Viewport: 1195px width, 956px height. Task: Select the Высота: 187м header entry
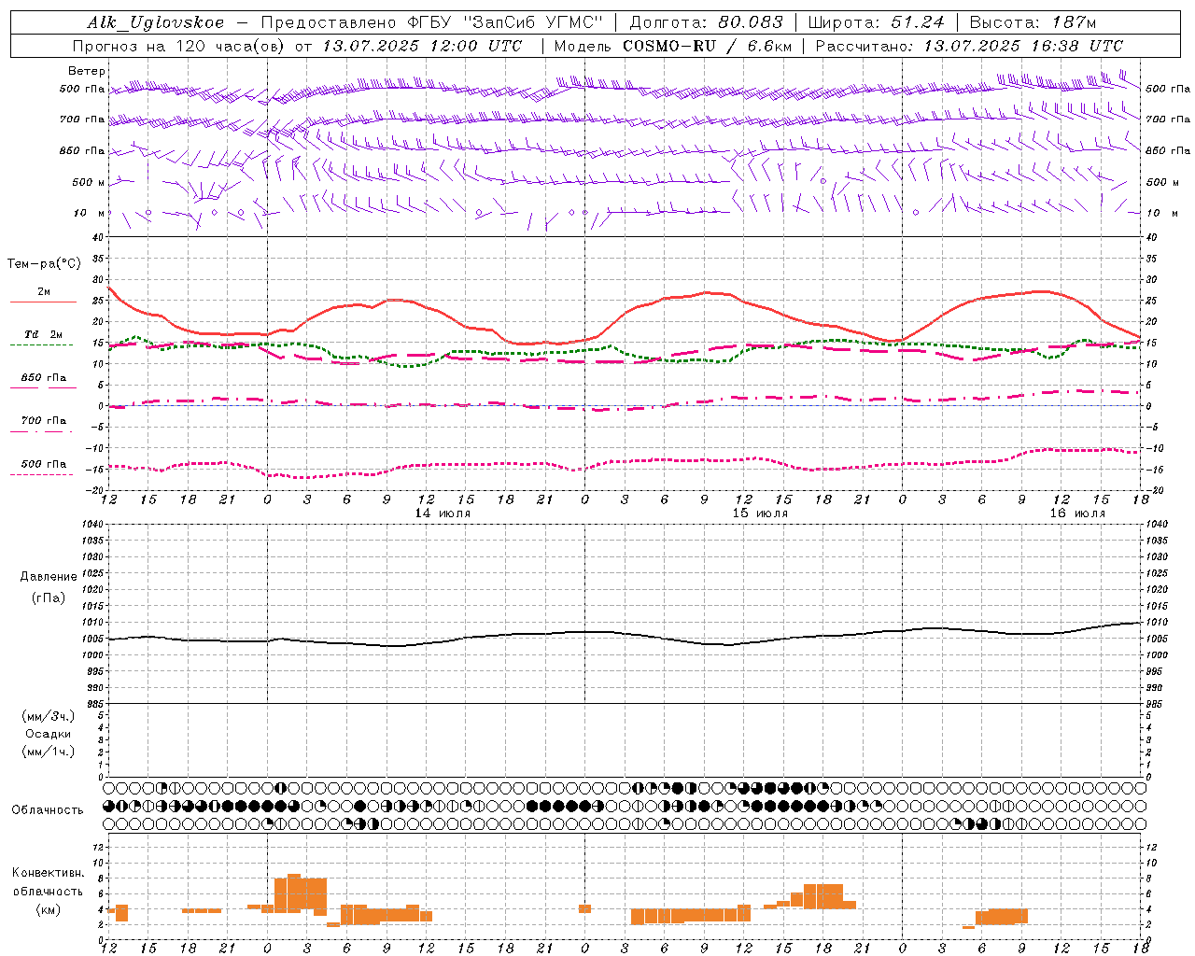(1033, 22)
